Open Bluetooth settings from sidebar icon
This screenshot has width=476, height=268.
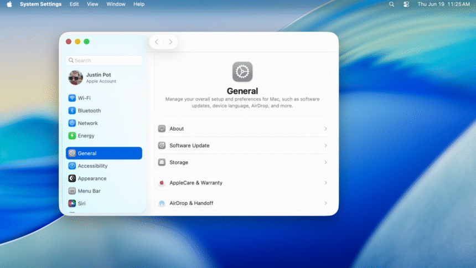tap(72, 111)
